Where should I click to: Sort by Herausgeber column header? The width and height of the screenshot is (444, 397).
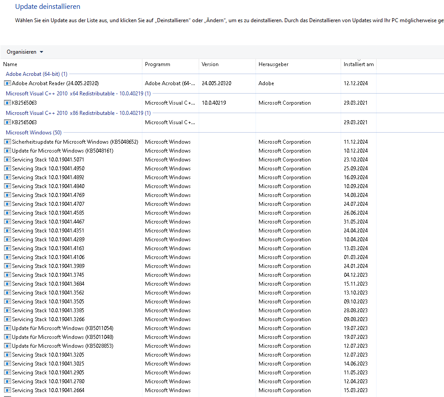point(273,64)
